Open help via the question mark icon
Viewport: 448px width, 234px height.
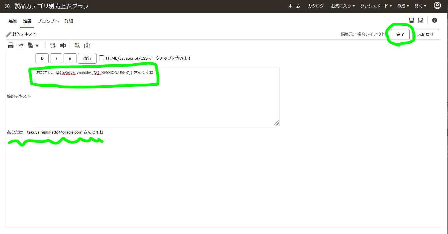click(435, 20)
